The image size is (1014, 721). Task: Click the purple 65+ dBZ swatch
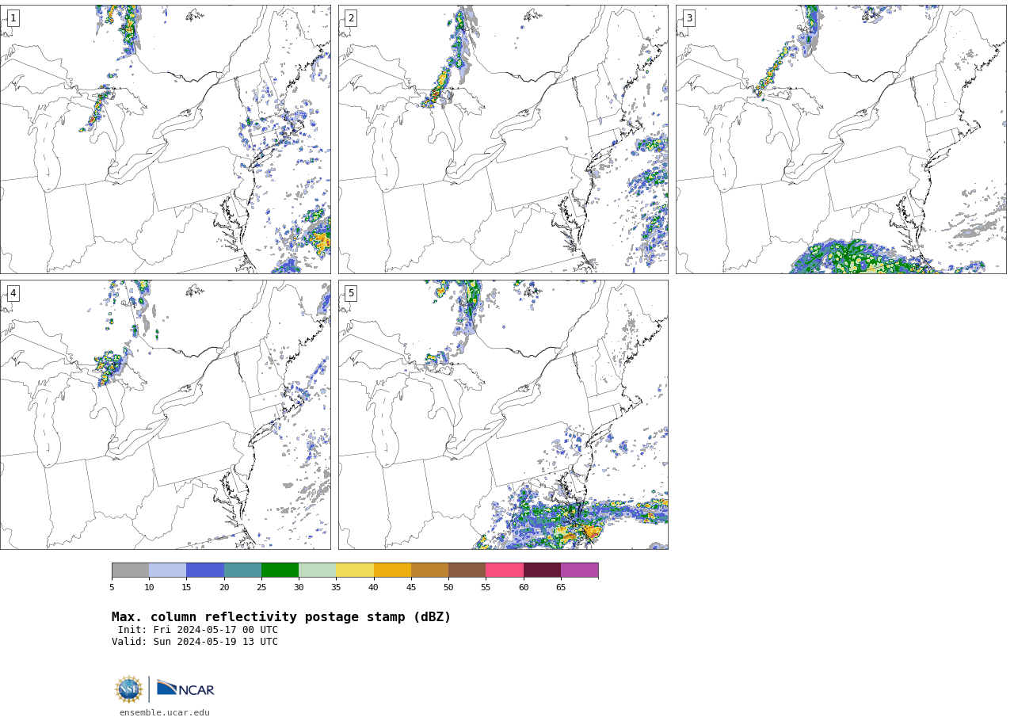[579, 570]
